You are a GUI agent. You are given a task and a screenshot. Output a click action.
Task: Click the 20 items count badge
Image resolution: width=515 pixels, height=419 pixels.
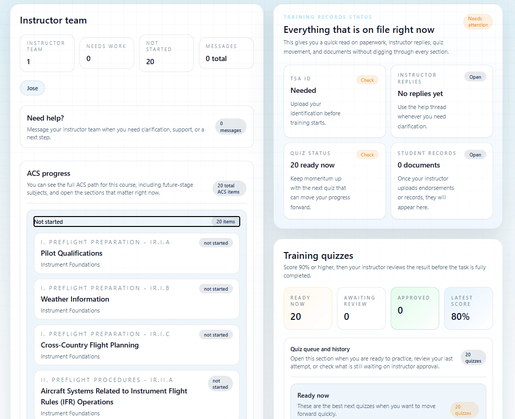coord(225,221)
